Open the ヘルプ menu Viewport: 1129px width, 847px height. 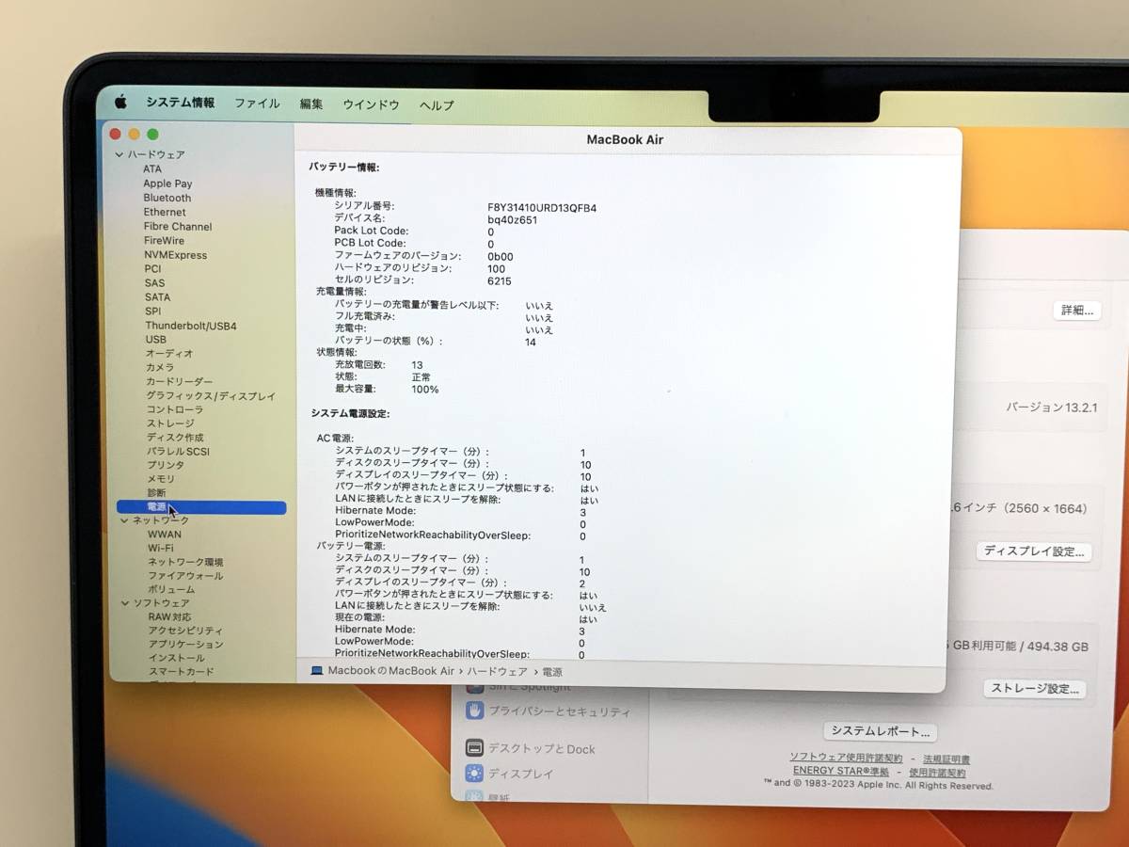point(437,105)
